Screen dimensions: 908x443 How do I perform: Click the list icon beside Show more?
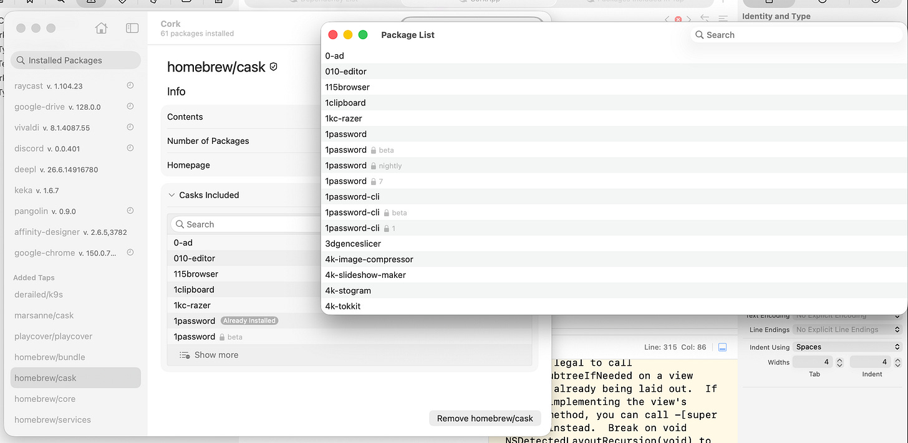point(185,355)
